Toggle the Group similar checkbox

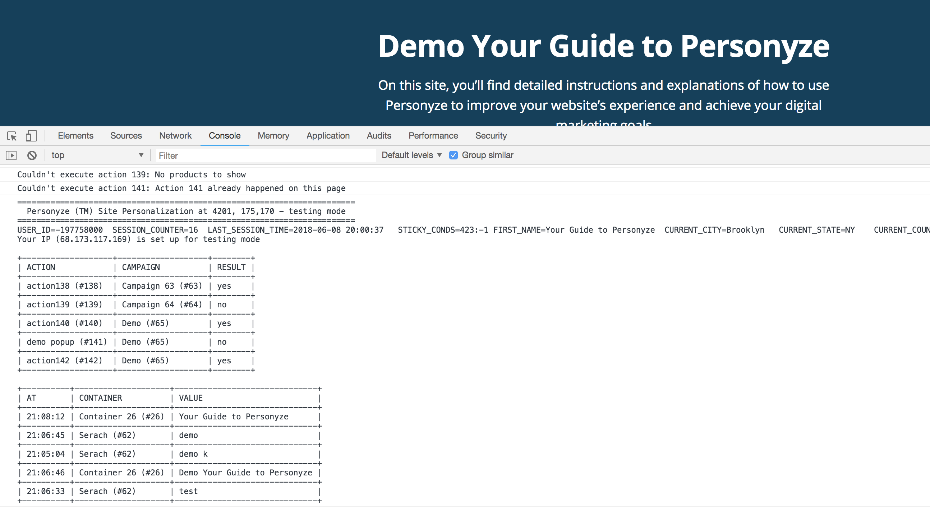tap(454, 155)
